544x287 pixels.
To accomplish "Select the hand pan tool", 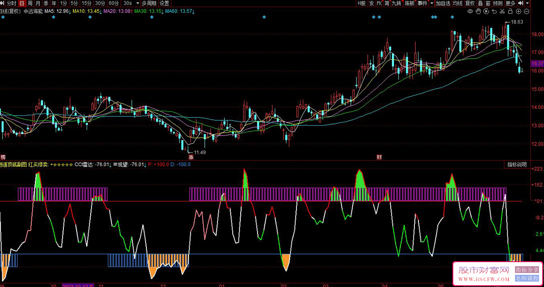I will 479,11.
